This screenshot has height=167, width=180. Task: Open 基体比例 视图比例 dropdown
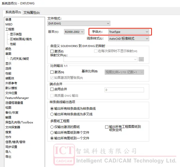[x=124, y=72]
